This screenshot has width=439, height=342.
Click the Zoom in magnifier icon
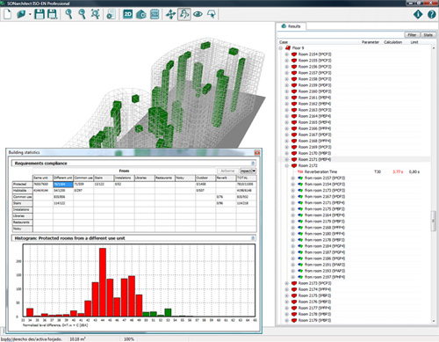pyautogui.click(x=68, y=14)
